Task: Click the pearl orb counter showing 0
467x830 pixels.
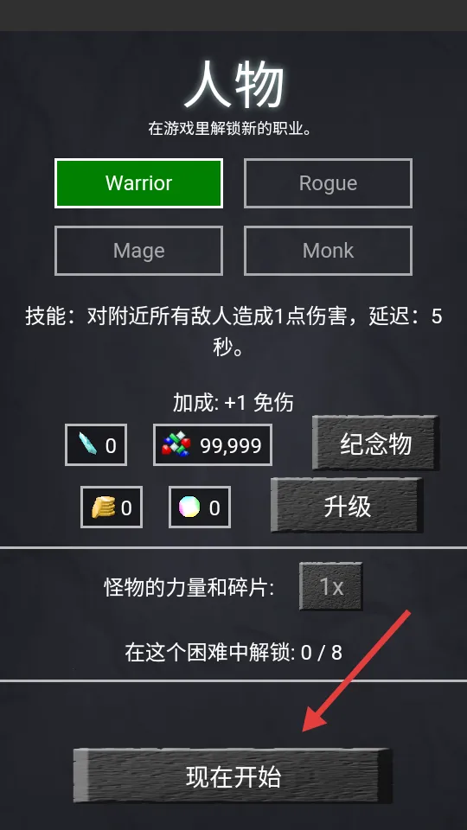Action: (x=199, y=508)
